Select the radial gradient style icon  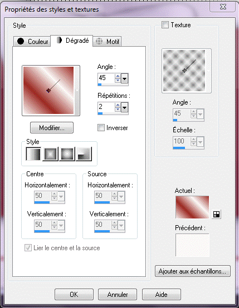pos(84,154)
